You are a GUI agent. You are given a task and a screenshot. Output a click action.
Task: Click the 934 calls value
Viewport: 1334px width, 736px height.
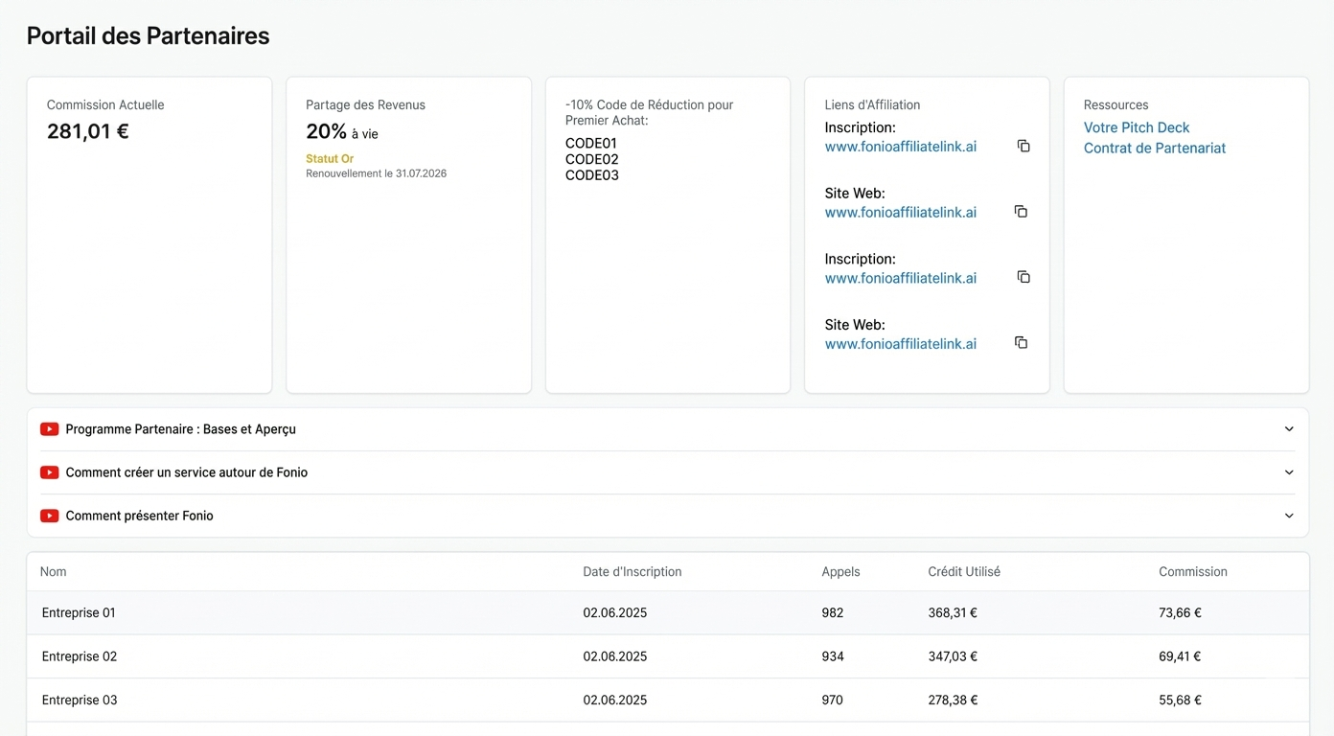point(833,656)
